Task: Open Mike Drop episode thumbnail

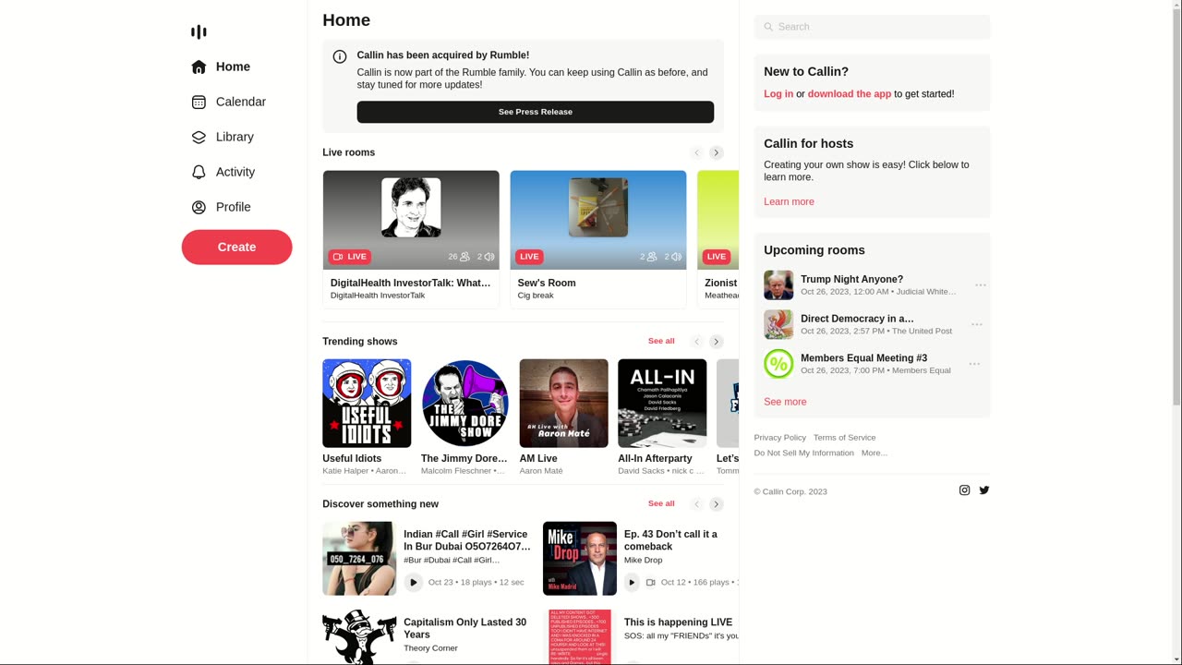Action: (580, 559)
